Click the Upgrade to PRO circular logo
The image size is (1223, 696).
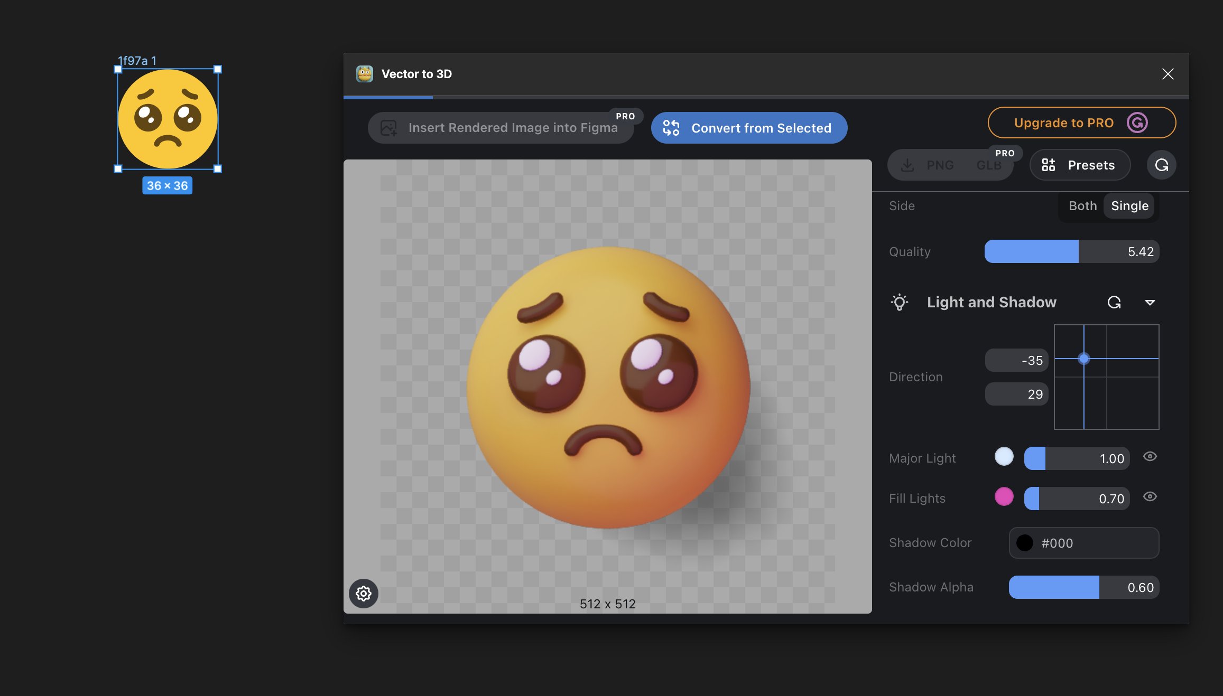click(1137, 123)
